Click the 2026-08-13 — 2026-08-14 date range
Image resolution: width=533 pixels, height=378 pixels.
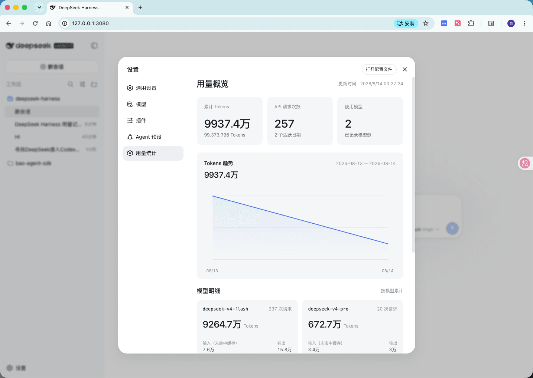pos(366,164)
